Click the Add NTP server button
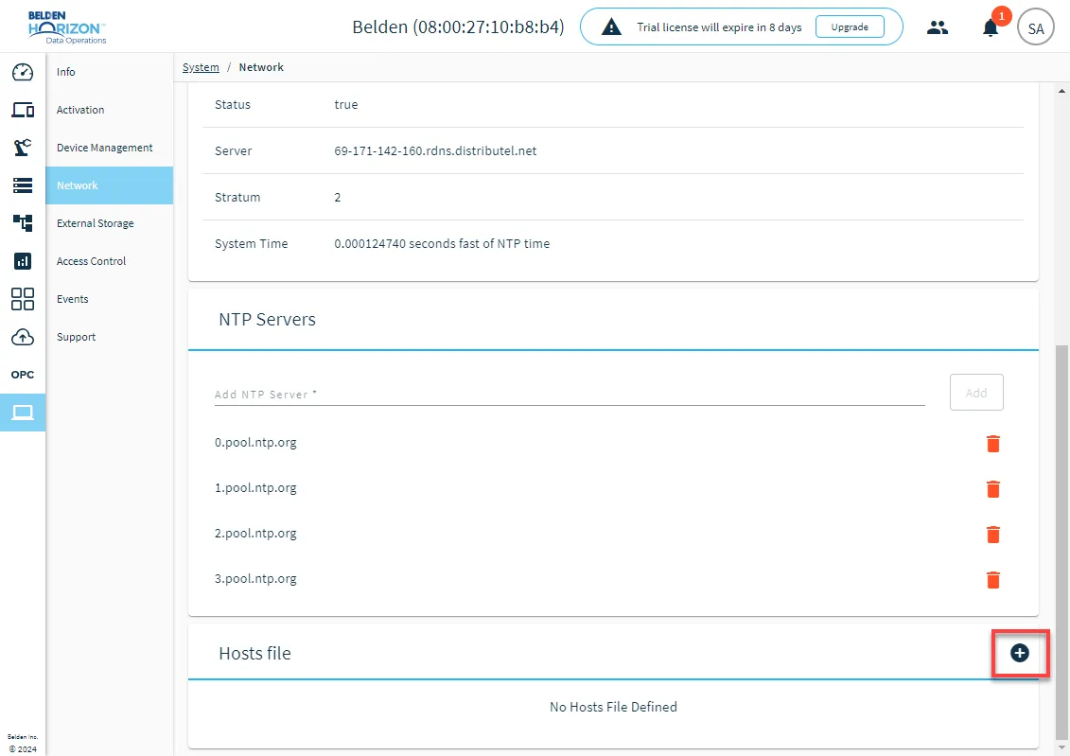Image resolution: width=1070 pixels, height=756 pixels. click(x=975, y=393)
